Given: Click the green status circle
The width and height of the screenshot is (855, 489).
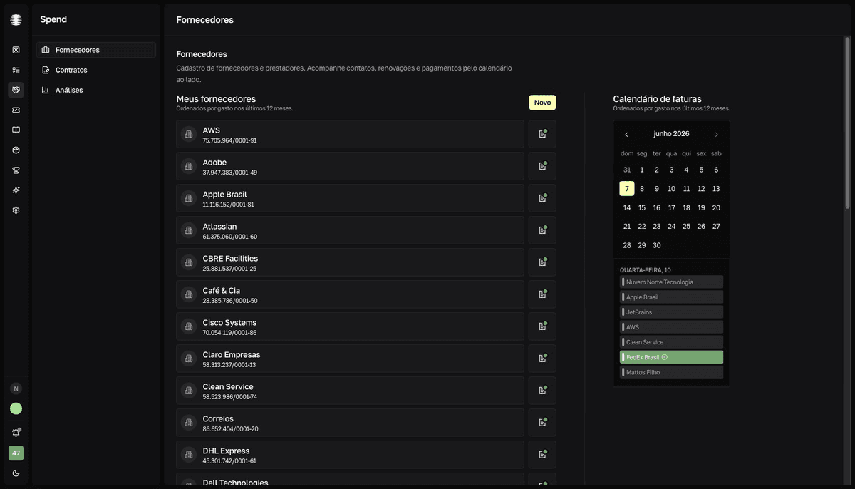Looking at the screenshot, I should point(16,408).
